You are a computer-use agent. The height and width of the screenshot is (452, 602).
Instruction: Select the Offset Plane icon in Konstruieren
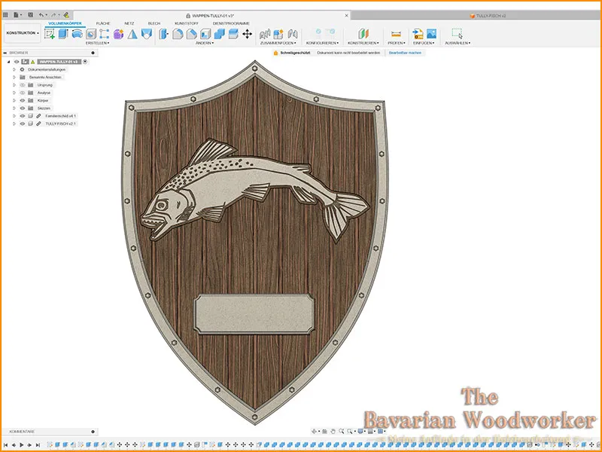coord(363,34)
